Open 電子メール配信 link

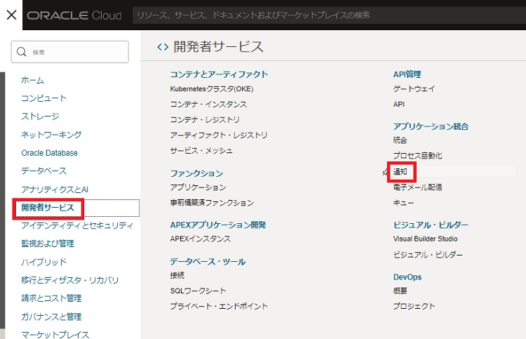point(418,187)
